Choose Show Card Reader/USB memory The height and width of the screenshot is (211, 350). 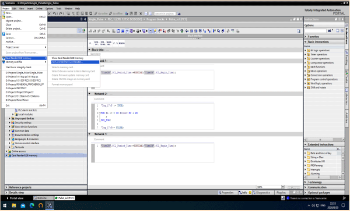75,58
